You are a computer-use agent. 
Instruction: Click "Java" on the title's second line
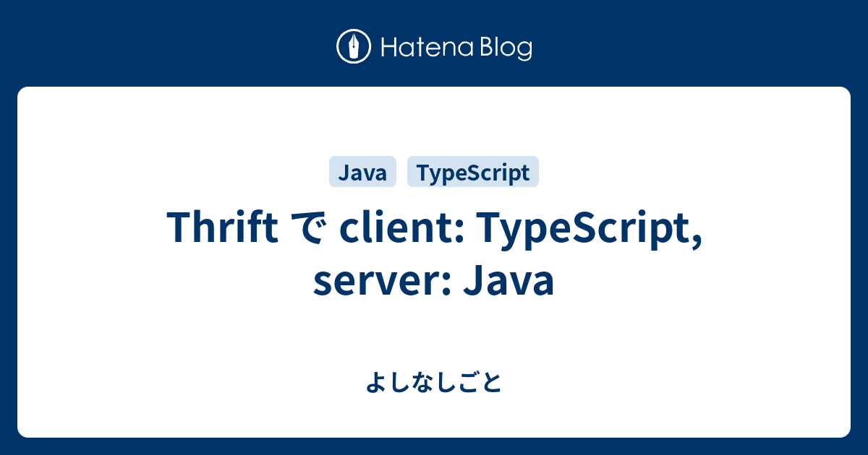pos(508,281)
